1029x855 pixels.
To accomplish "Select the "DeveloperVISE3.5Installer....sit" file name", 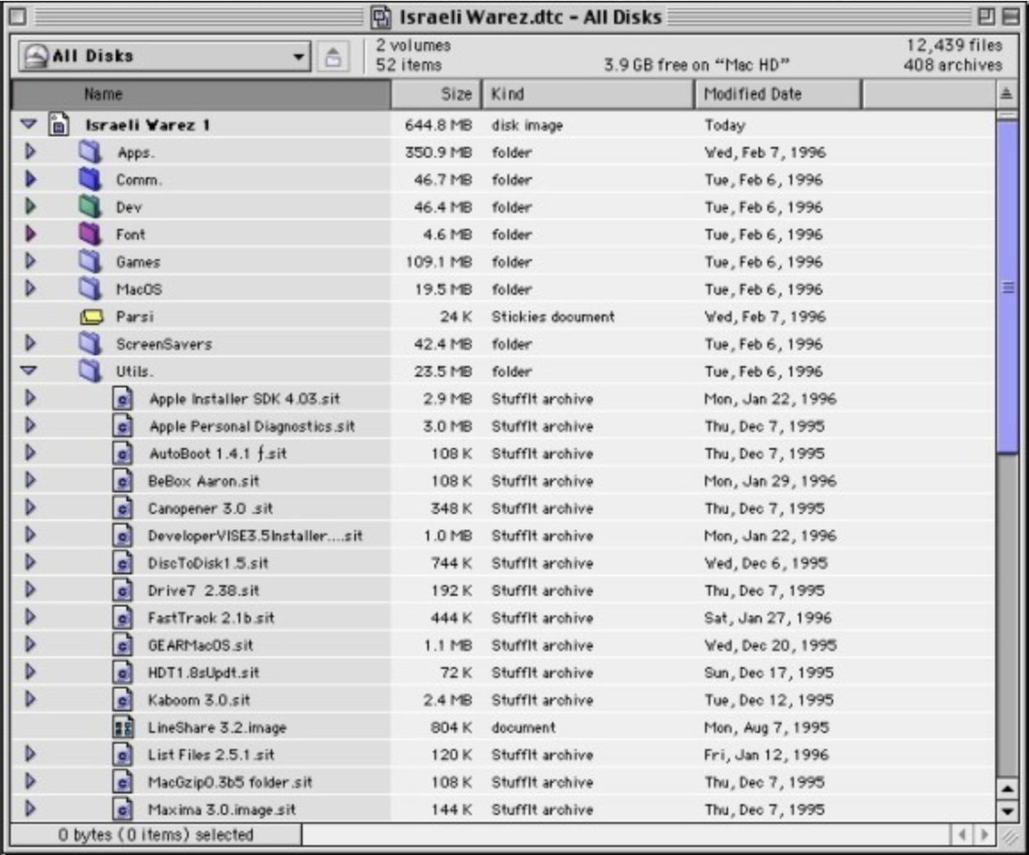I will [255, 536].
